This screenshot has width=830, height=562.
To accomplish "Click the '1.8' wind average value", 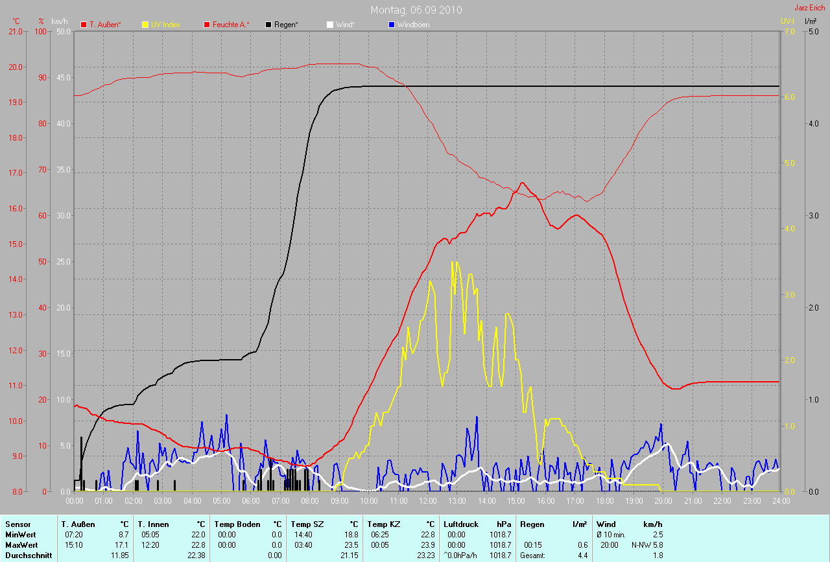I will click(x=658, y=555).
